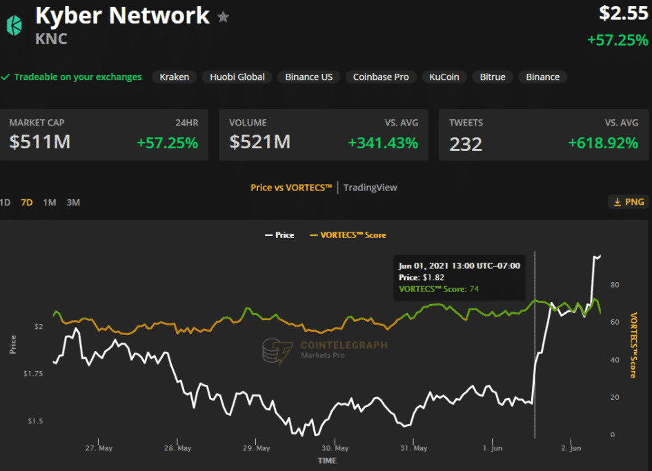
Task: Click the Kyber Network logo icon
Action: click(14, 25)
